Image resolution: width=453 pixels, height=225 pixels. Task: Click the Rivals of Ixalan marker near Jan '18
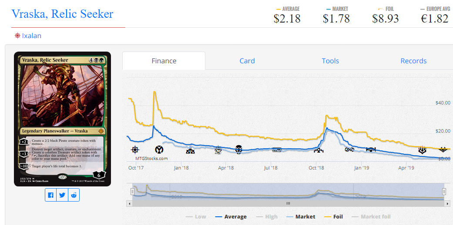point(191,150)
